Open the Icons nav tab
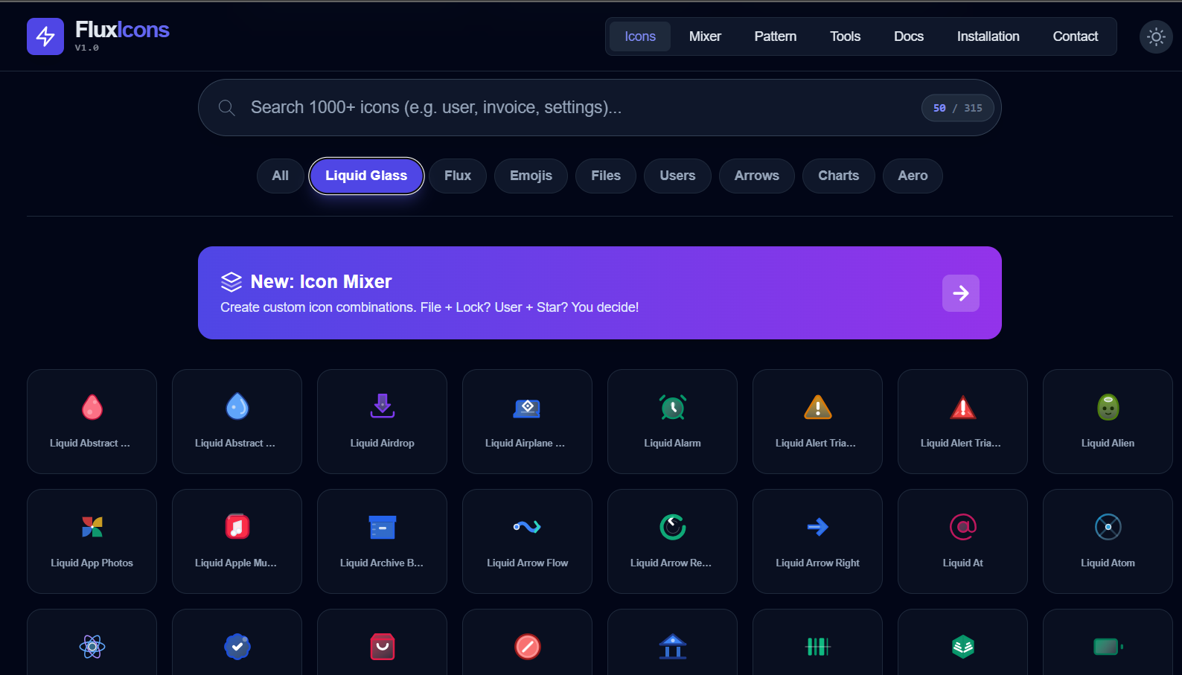This screenshot has height=675, width=1182. click(640, 36)
